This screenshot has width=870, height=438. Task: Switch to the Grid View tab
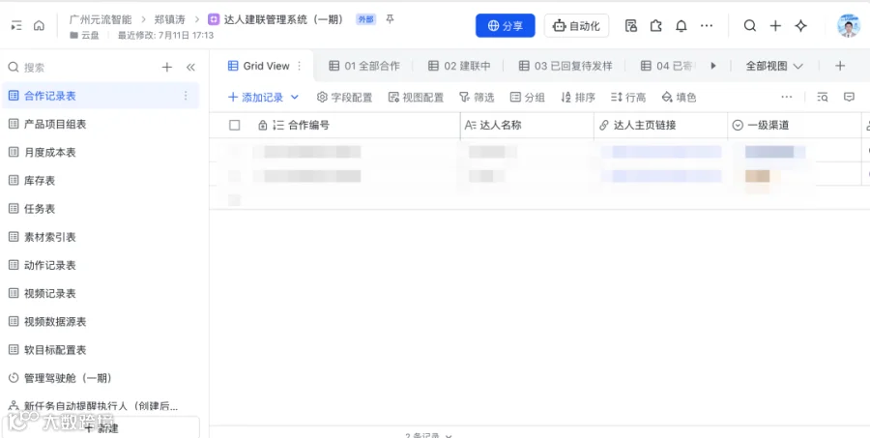(258, 66)
